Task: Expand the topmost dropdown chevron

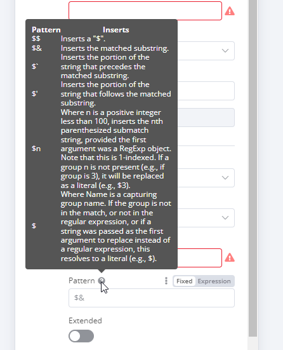Action: 225,51
